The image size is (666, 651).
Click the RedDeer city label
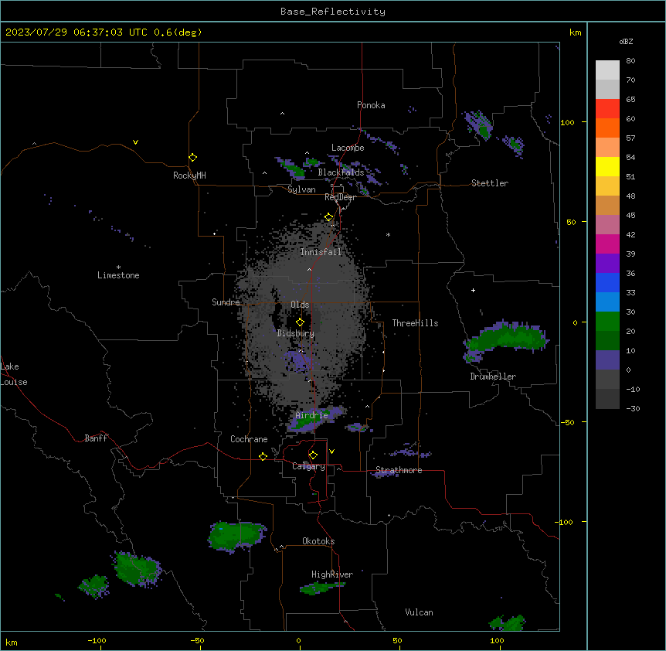340,197
